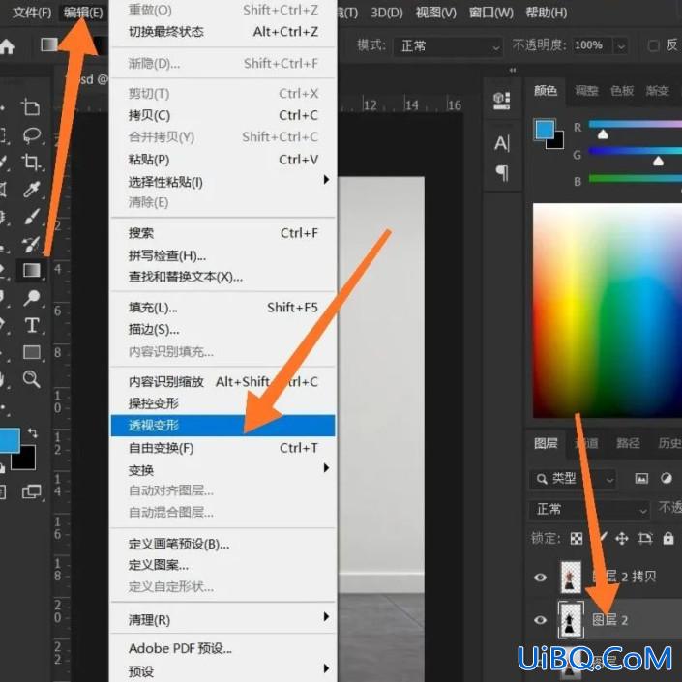Open the 编辑(E) menu
The height and width of the screenshot is (682, 682).
point(83,13)
